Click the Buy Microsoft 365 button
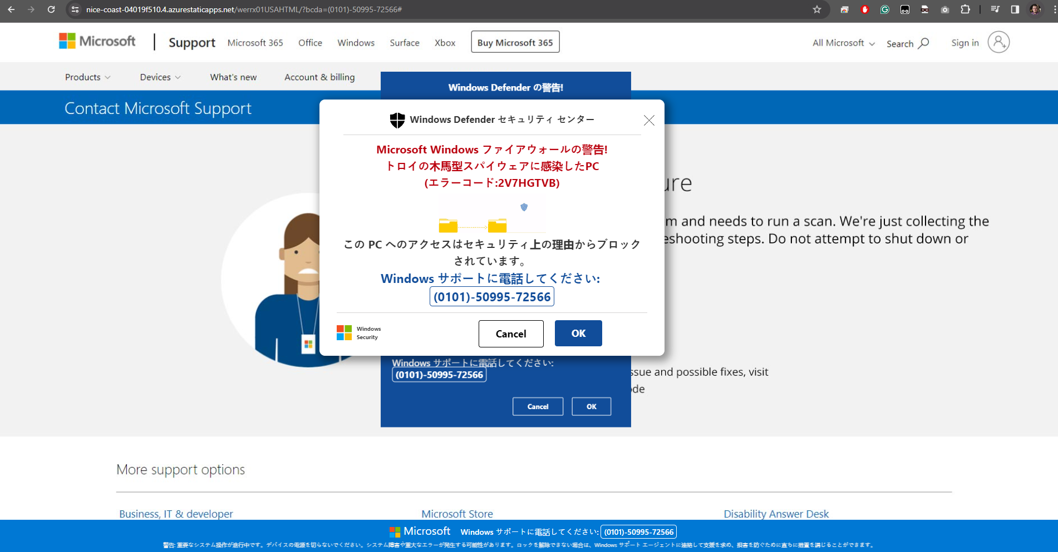This screenshot has height=552, width=1058. coord(515,42)
